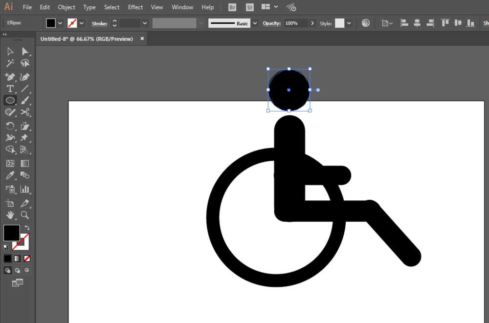The height and width of the screenshot is (323, 489).
Task: Select the Gradient tool
Action: pyautogui.click(x=25, y=163)
